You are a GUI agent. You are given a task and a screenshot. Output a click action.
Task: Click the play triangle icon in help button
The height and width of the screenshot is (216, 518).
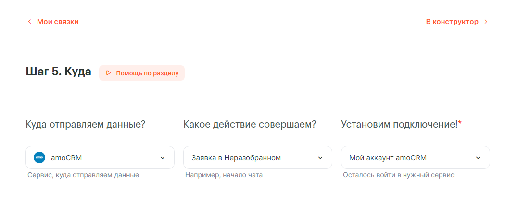click(108, 73)
